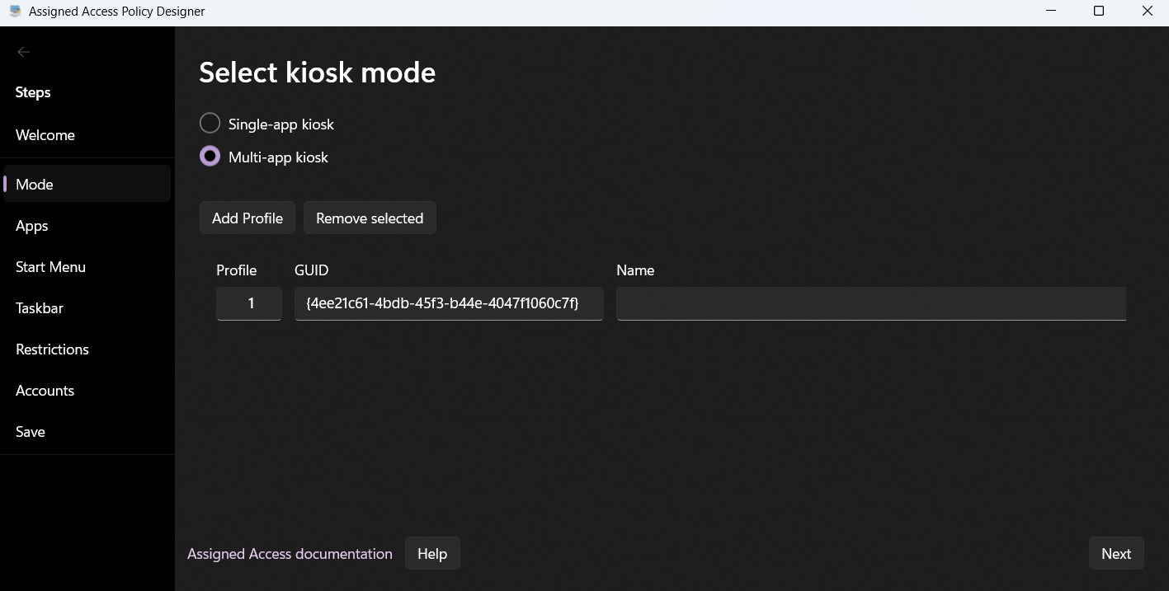The image size is (1169, 591).
Task: Select profile number 1 cell
Action: click(x=249, y=303)
